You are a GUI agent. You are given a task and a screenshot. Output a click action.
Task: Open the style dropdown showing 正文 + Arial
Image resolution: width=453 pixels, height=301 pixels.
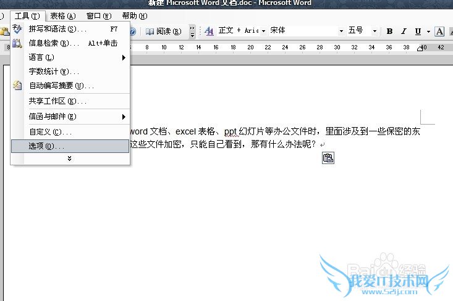pos(263,31)
